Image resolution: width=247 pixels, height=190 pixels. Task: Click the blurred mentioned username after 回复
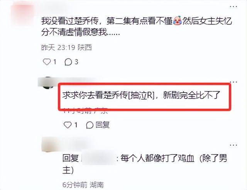[x=98, y=158]
